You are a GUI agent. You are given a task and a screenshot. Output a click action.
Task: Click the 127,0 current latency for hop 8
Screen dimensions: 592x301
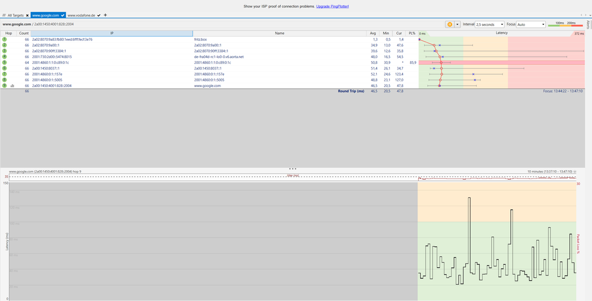pos(399,79)
